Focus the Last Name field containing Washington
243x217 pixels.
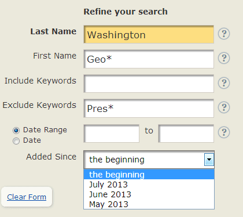click(149, 34)
